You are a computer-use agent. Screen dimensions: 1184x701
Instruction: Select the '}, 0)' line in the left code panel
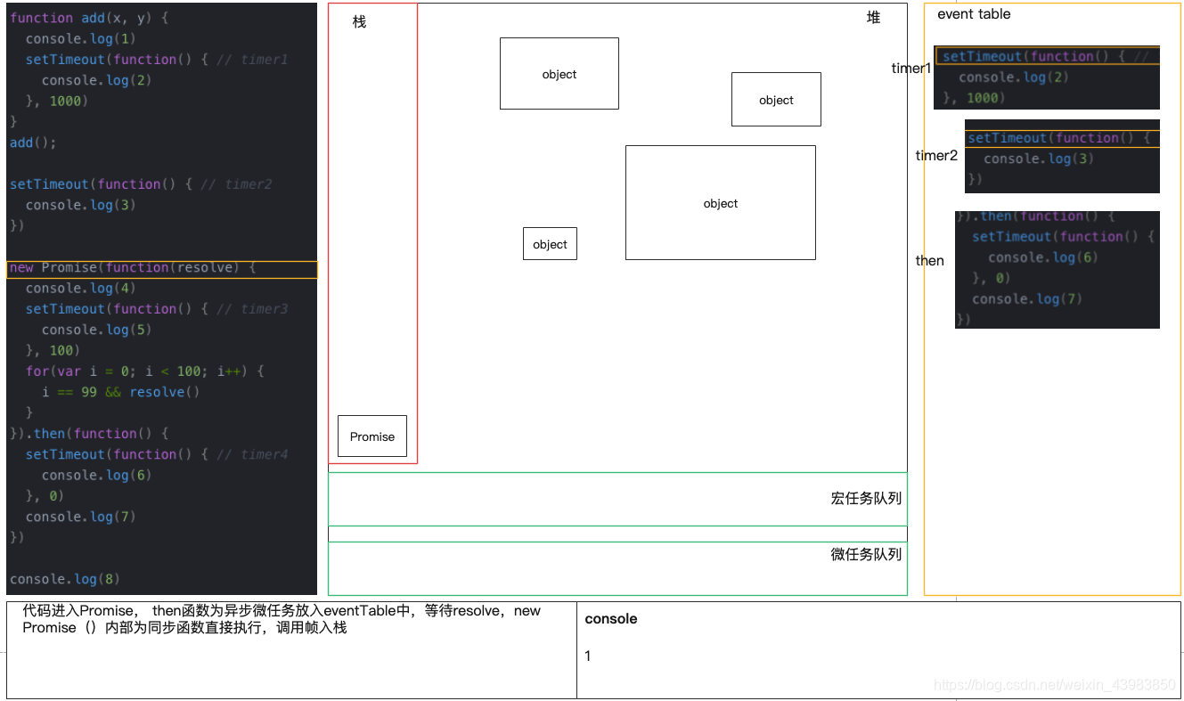point(45,496)
